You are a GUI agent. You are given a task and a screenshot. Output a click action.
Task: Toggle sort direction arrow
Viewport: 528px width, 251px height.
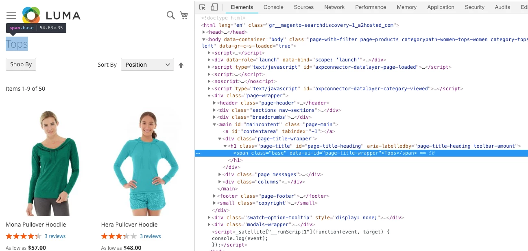pyautogui.click(x=181, y=65)
